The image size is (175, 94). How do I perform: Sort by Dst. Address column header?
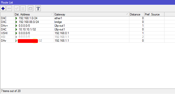(34, 14)
